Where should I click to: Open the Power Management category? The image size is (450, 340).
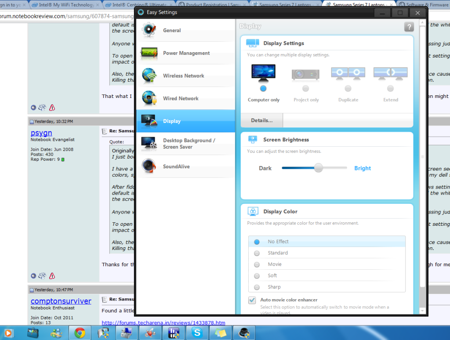tap(185, 53)
